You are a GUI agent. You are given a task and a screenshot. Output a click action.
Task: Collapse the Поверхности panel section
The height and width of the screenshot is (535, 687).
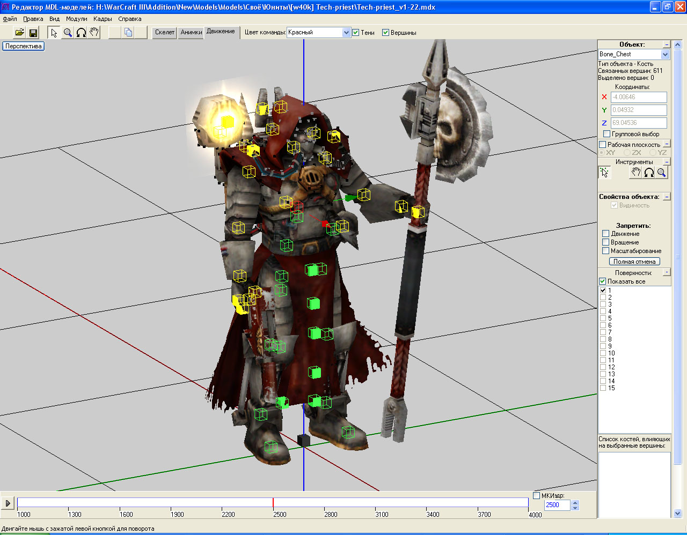[x=667, y=272]
